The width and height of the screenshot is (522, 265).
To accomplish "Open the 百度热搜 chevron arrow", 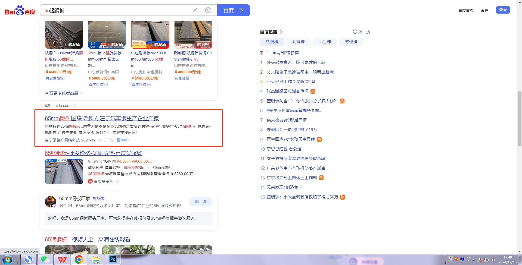I will point(281,32).
